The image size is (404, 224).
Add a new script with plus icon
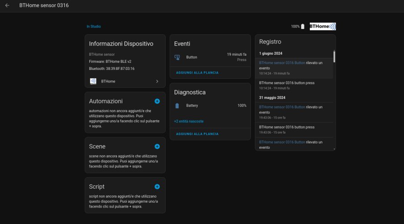157,187
